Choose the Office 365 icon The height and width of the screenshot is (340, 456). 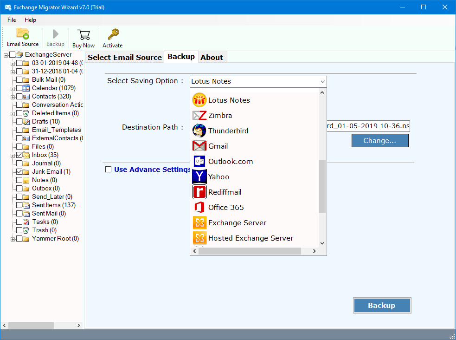199,207
